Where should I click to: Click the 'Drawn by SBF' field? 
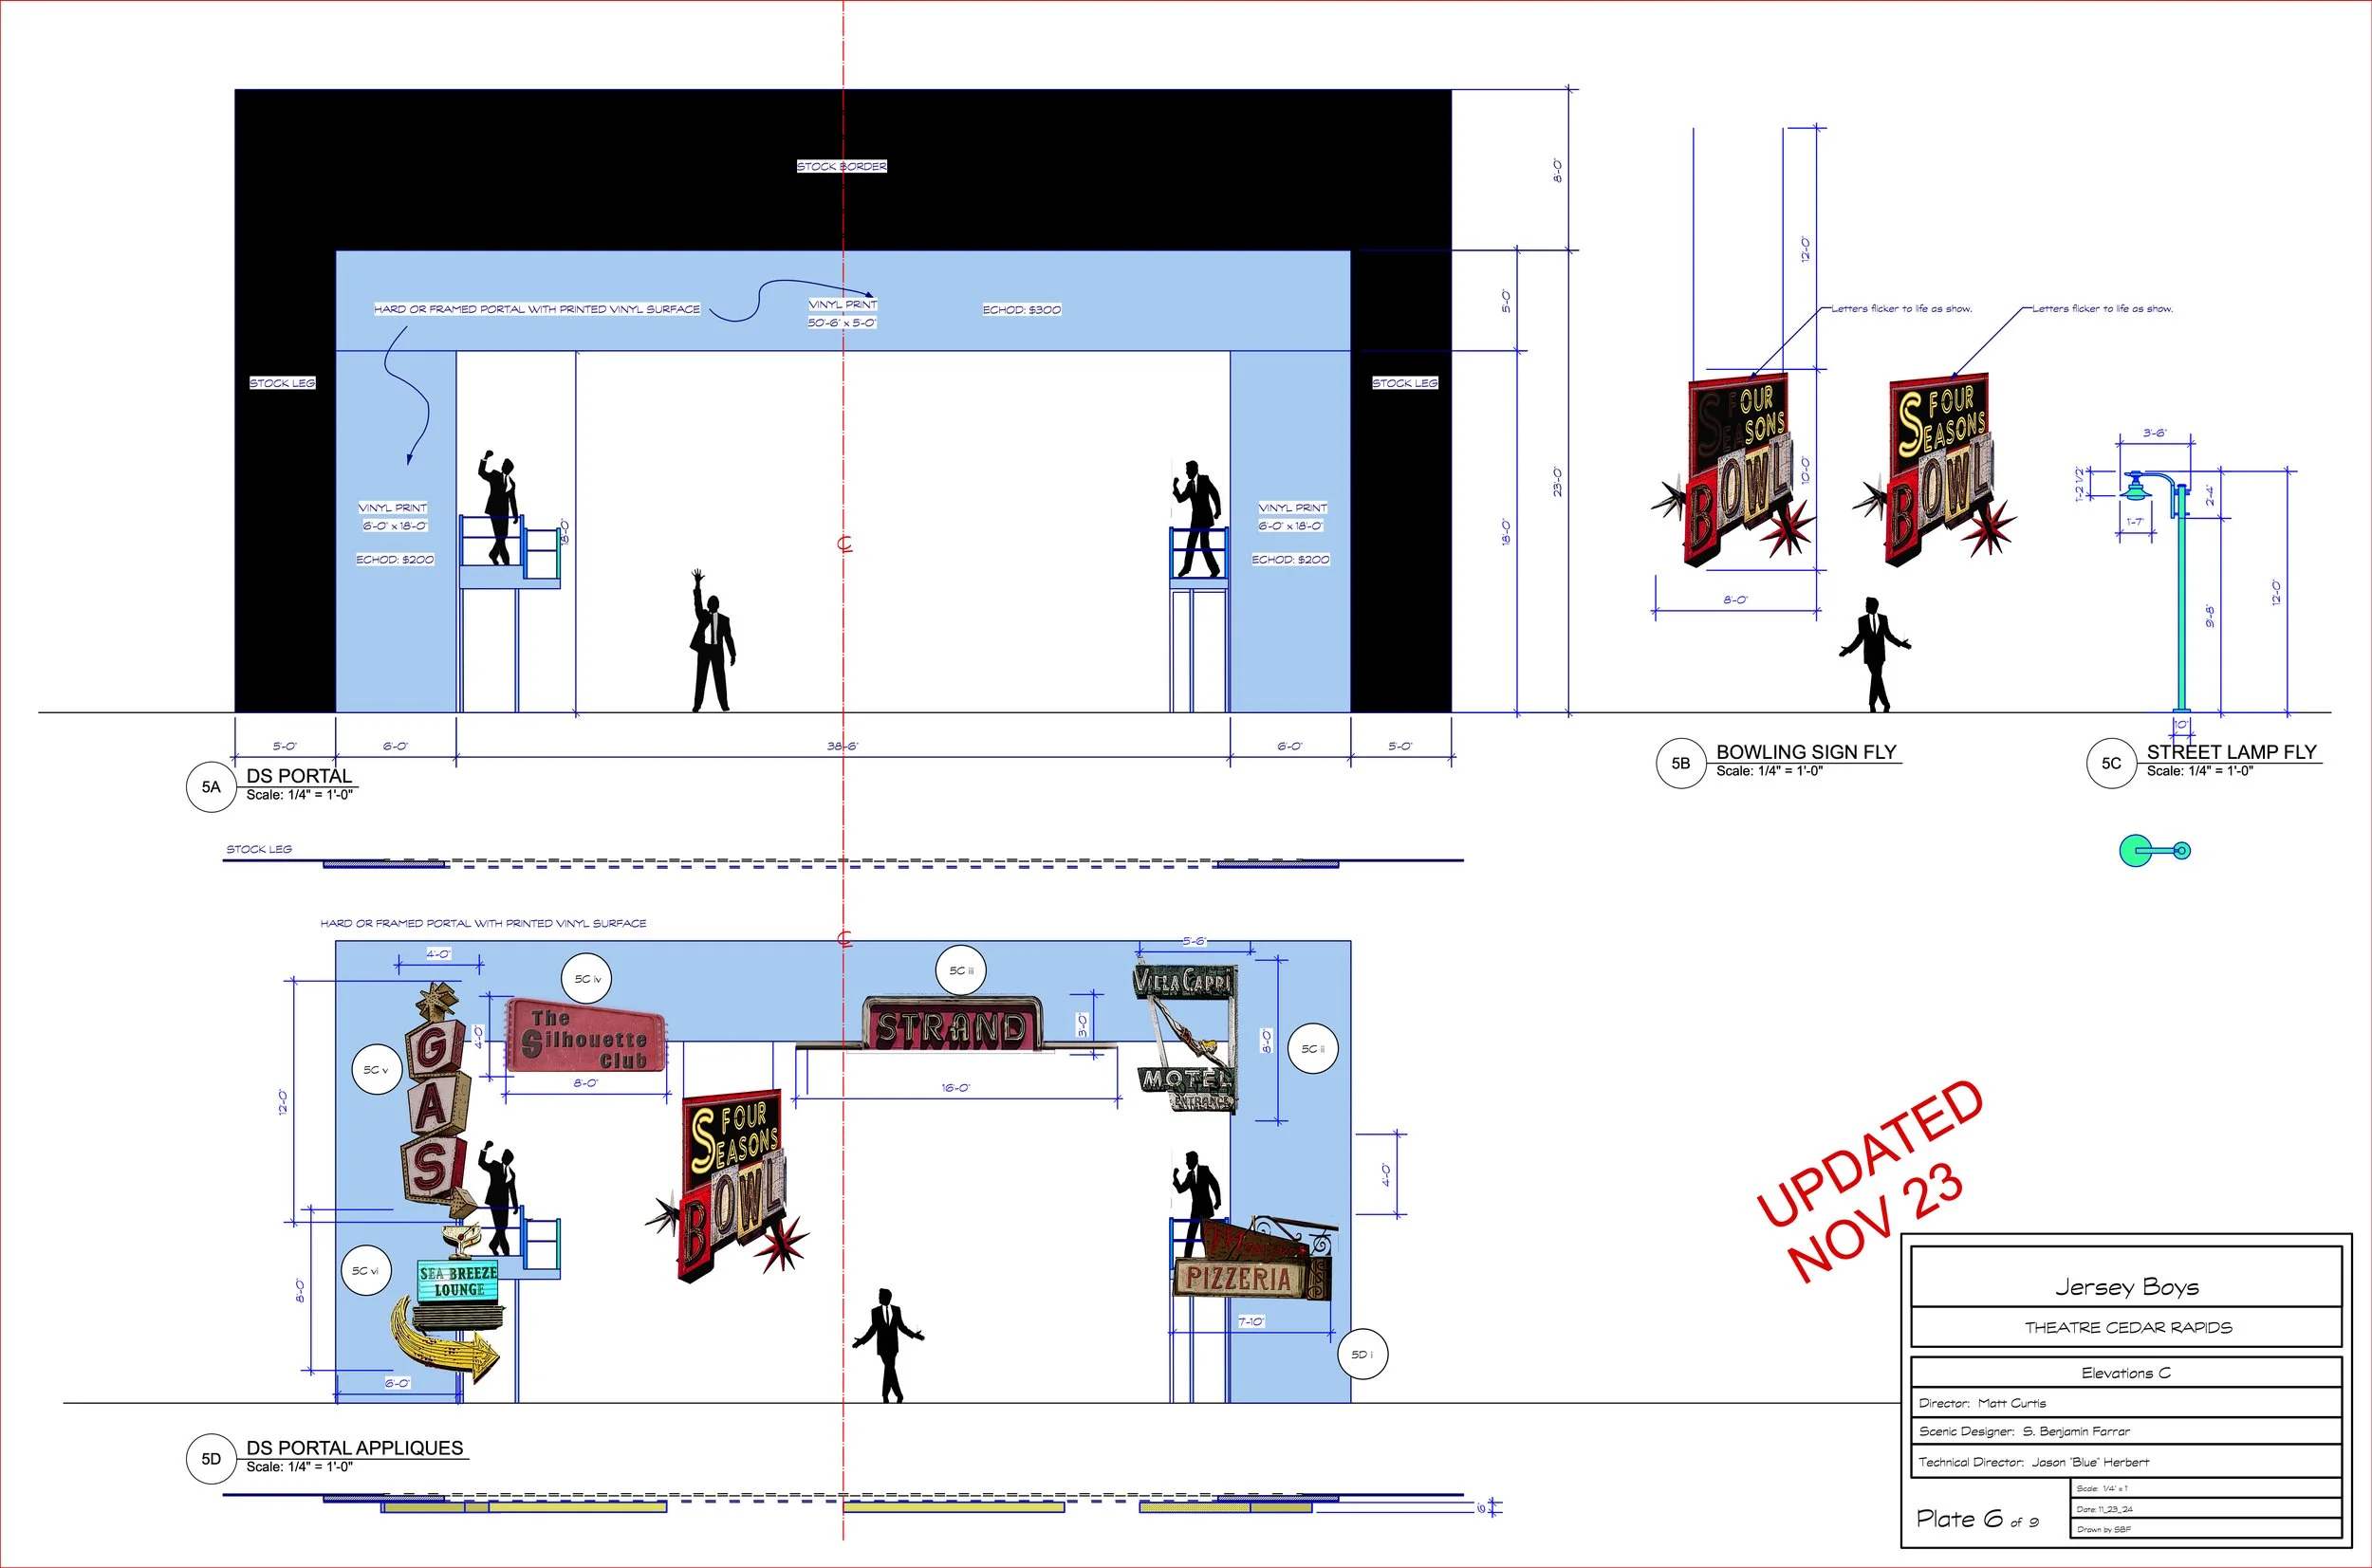(x=2104, y=1529)
